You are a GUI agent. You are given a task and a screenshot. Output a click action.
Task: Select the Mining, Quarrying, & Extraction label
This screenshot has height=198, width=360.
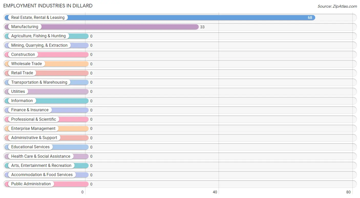tap(39, 45)
